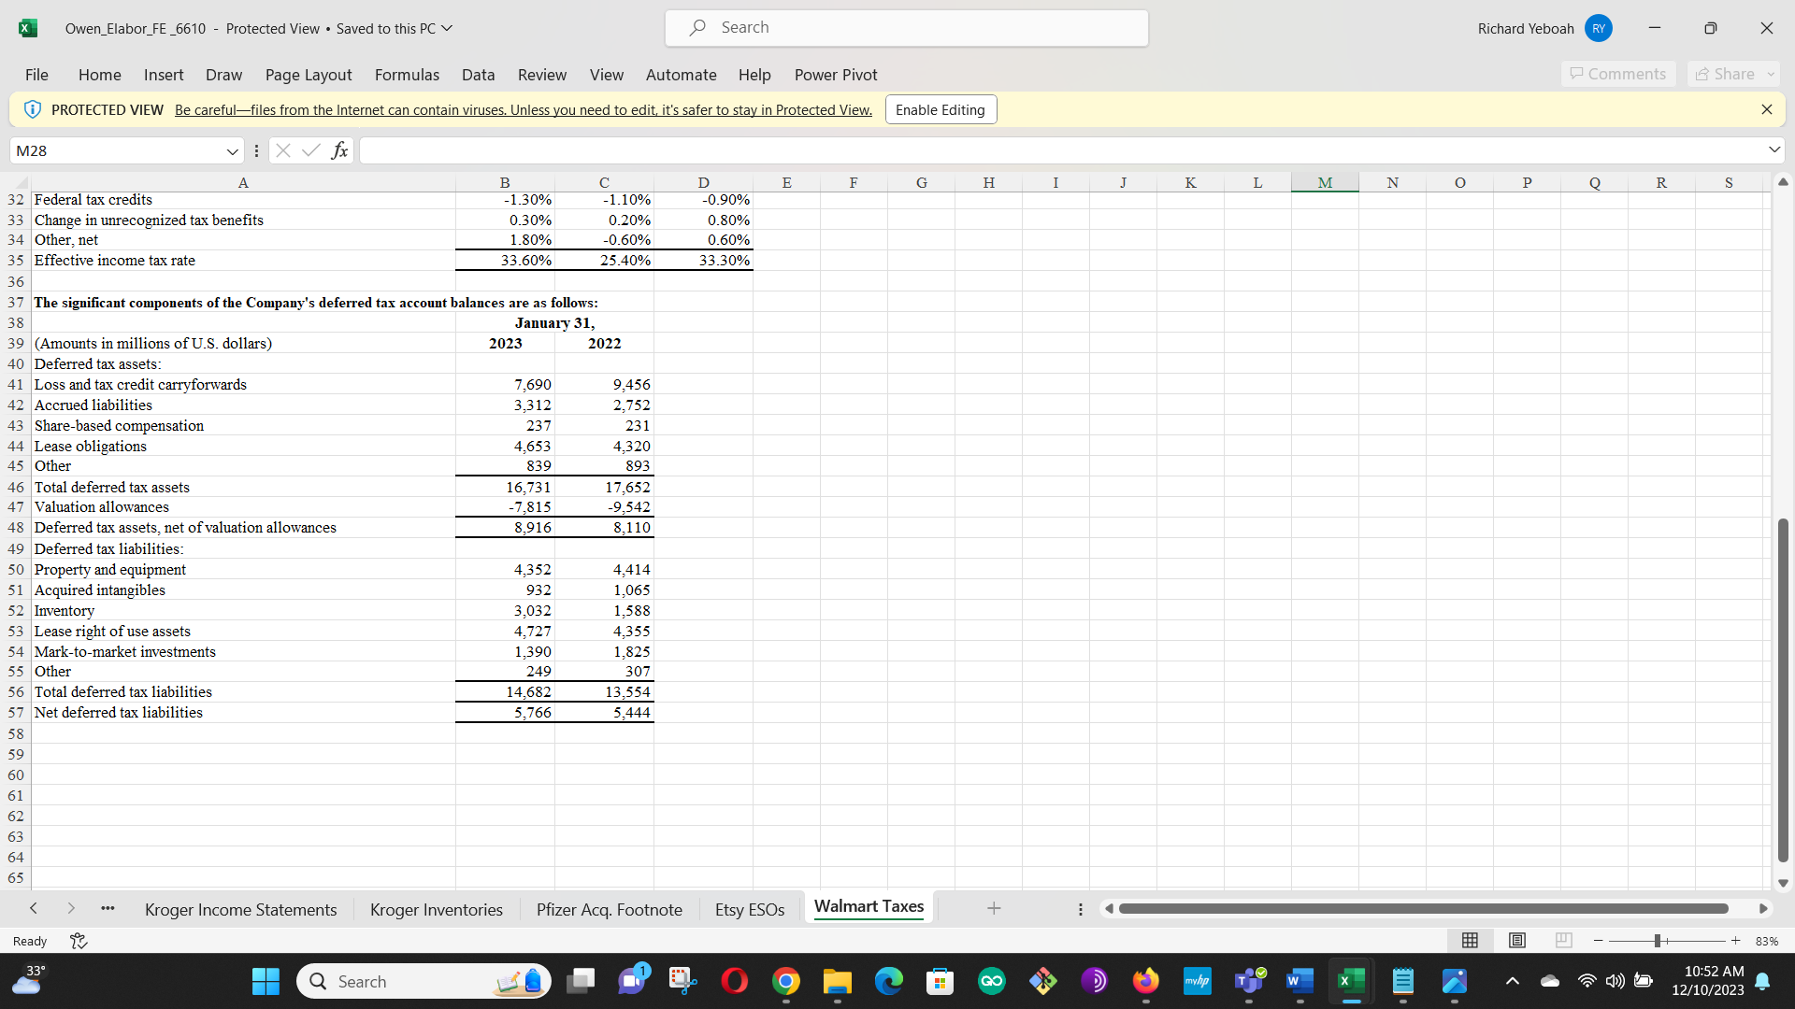Click the taskbar Search box
Image resolution: width=1795 pixels, height=1009 pixels.
click(x=424, y=981)
